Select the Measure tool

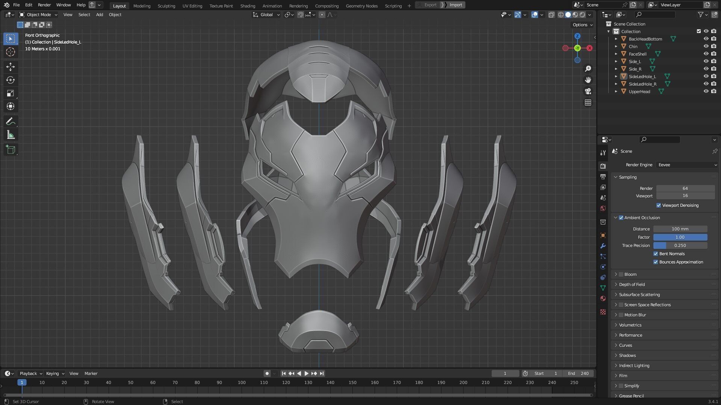tap(11, 135)
